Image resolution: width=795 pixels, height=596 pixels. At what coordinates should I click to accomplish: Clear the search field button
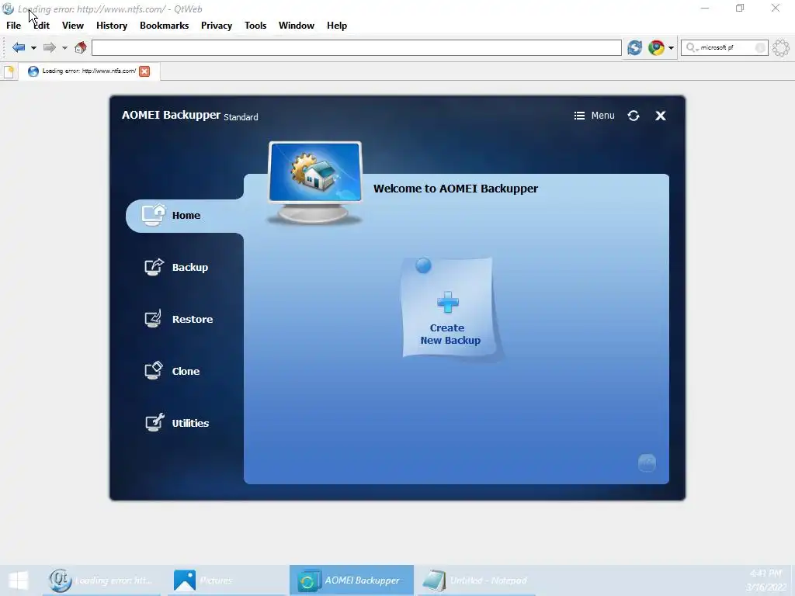coord(760,47)
